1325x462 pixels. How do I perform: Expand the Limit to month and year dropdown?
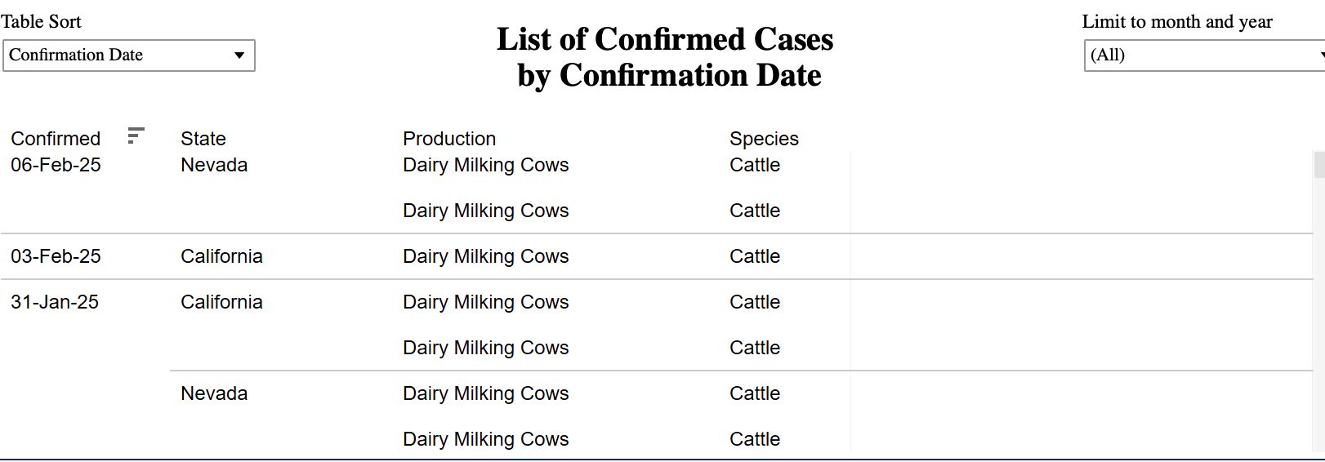(x=1204, y=56)
